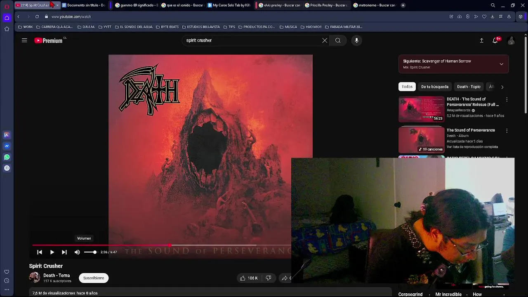Open a new browser tab
The image size is (528, 297).
(x=403, y=5)
